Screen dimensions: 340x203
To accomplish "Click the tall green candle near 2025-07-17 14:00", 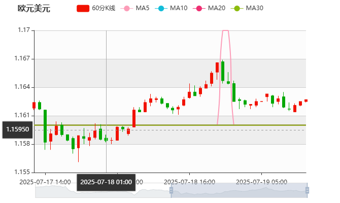I will point(45,126).
